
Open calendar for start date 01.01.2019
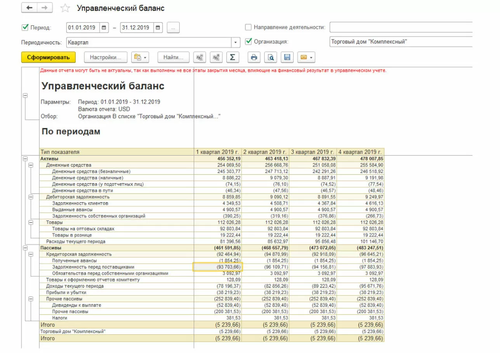(104, 28)
